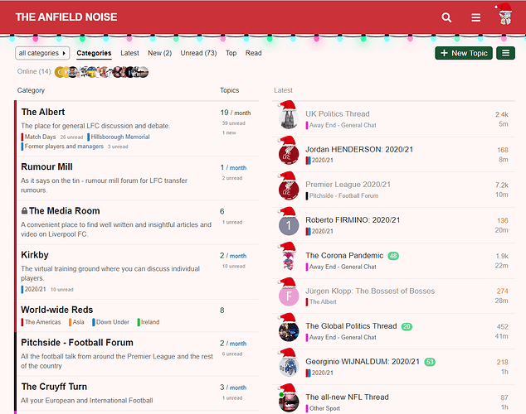The image size is (526, 414).
Task: Open the 2020/21 subcategory under Kirkby
Action: [x=35, y=289]
